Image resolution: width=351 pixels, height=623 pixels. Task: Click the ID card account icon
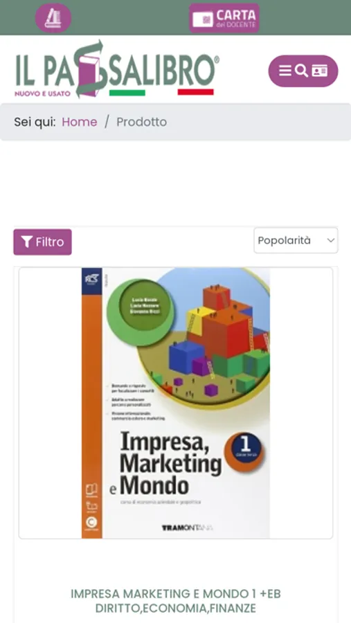coord(320,71)
